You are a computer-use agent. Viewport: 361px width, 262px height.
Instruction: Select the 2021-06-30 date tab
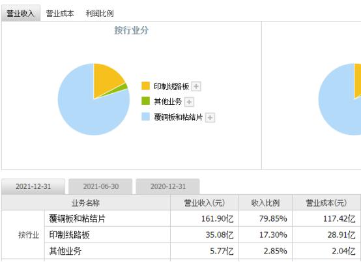point(100,186)
